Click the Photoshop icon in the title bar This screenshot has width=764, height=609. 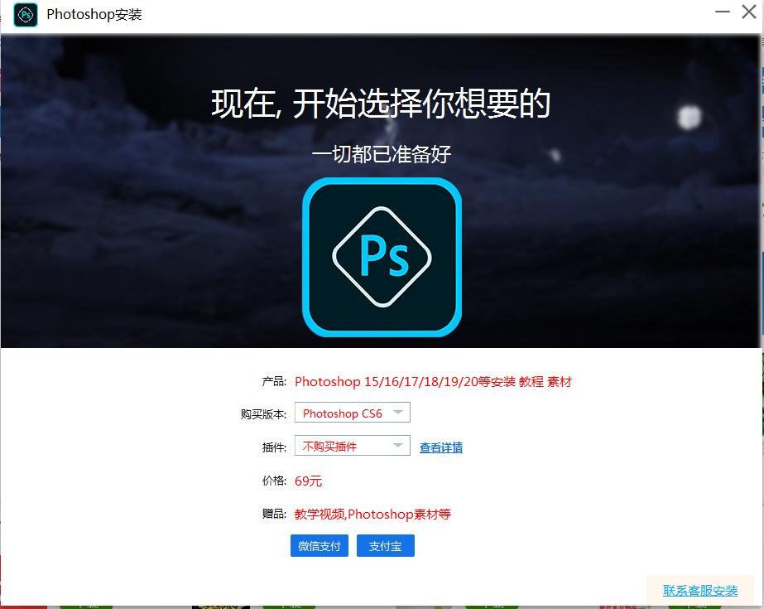coord(24,15)
